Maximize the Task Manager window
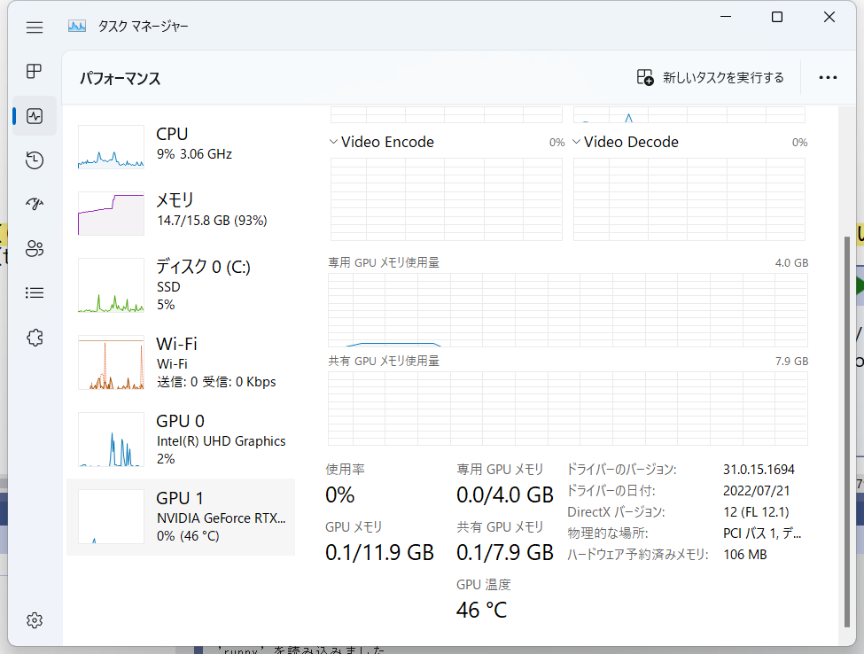Image resolution: width=864 pixels, height=654 pixels. click(777, 17)
